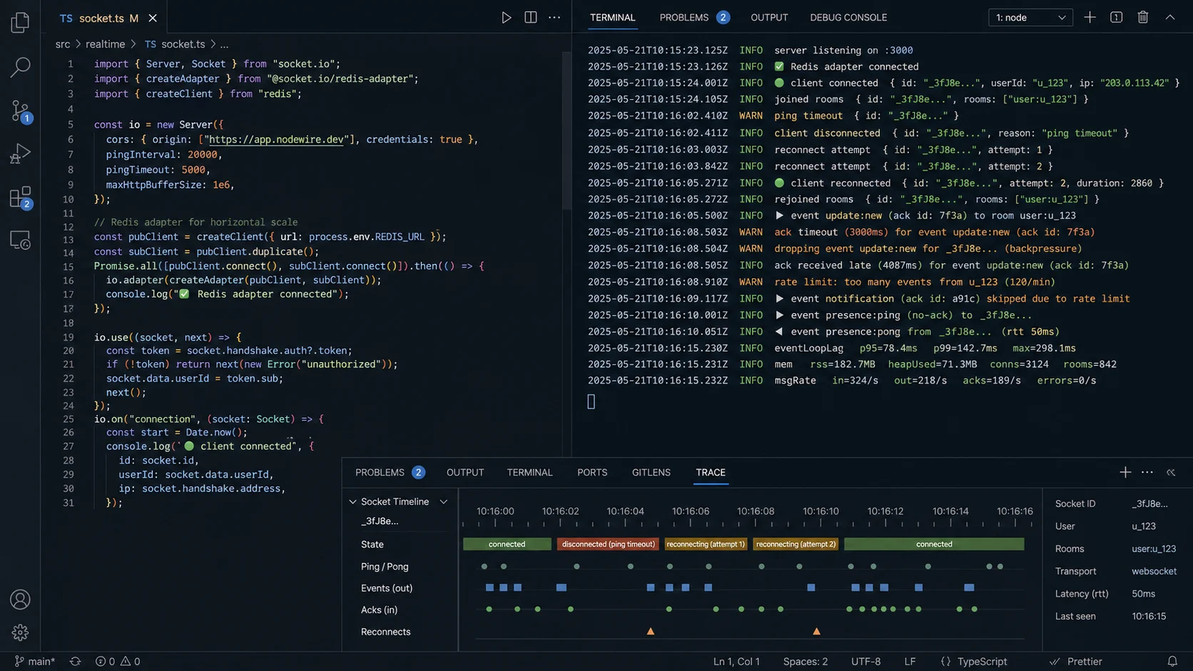Viewport: 1193px width, 671px height.
Task: Close the socket.ts editor tab
Action: 153,18
